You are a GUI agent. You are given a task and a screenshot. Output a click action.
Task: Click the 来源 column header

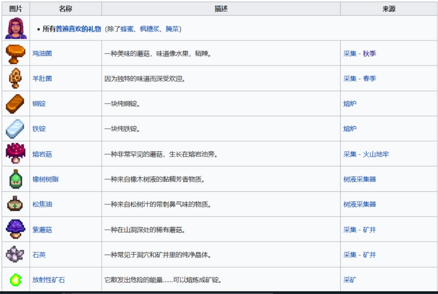click(389, 9)
